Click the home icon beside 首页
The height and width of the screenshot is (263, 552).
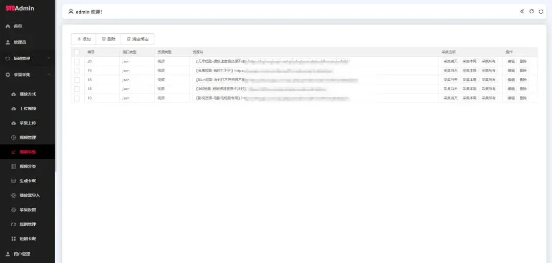[x=8, y=26]
